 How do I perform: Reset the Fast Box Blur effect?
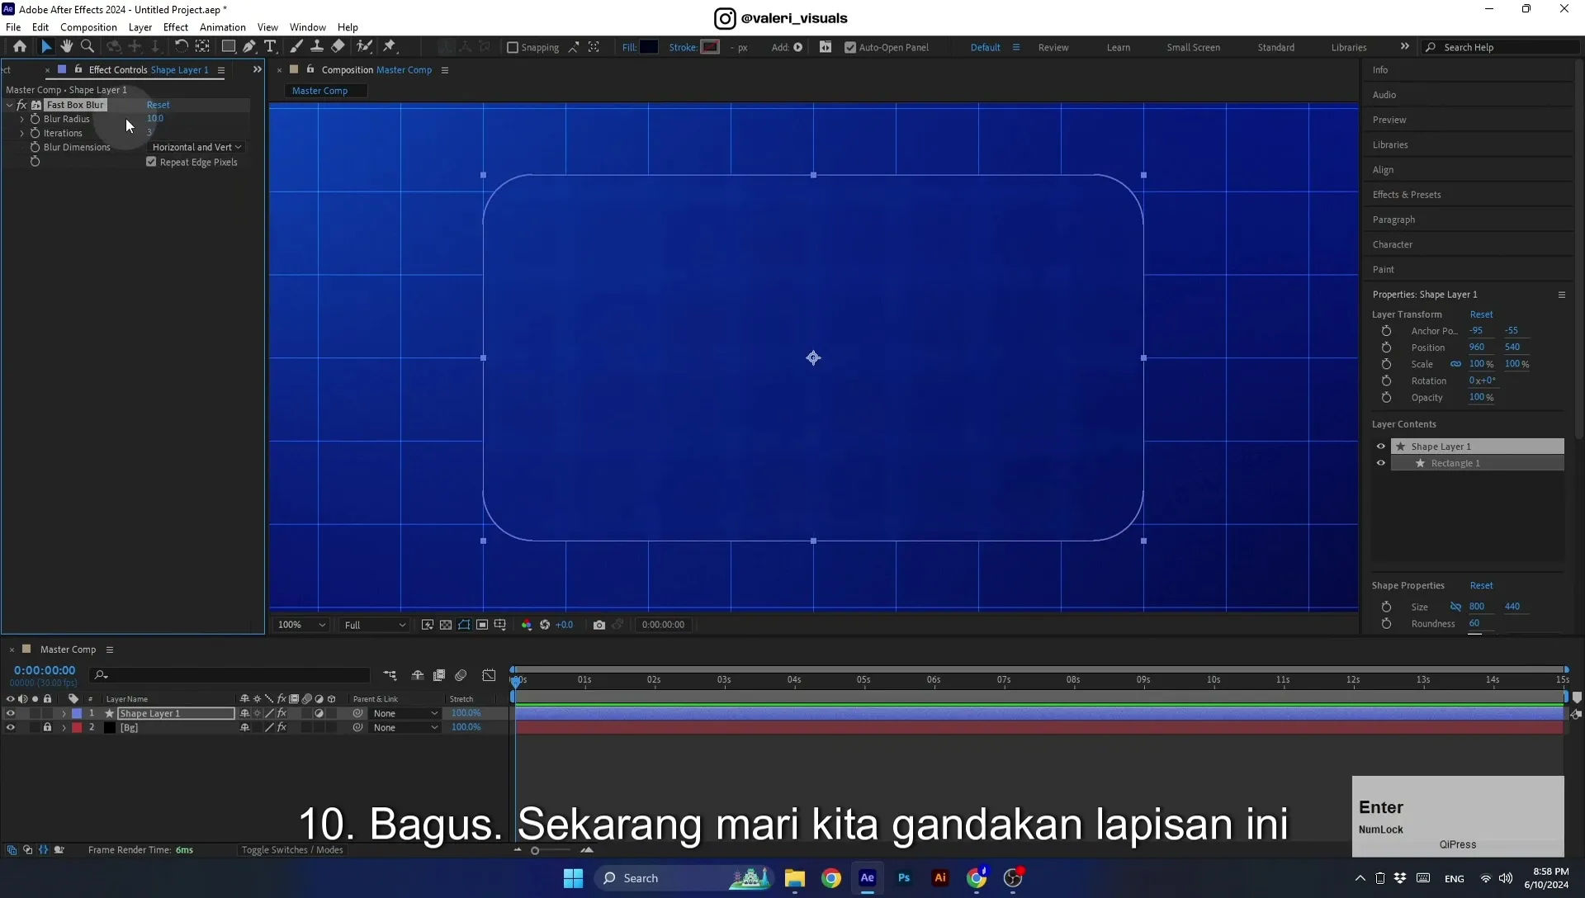tap(158, 105)
